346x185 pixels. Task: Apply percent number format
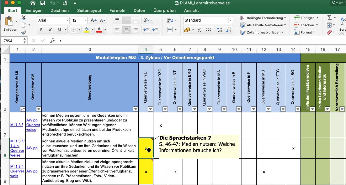tap(200, 30)
